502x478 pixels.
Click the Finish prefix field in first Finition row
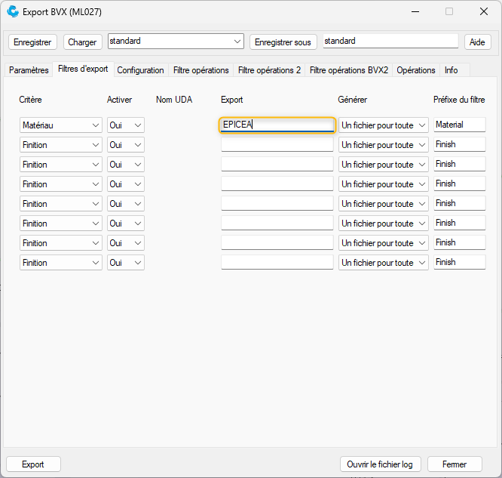pos(460,144)
